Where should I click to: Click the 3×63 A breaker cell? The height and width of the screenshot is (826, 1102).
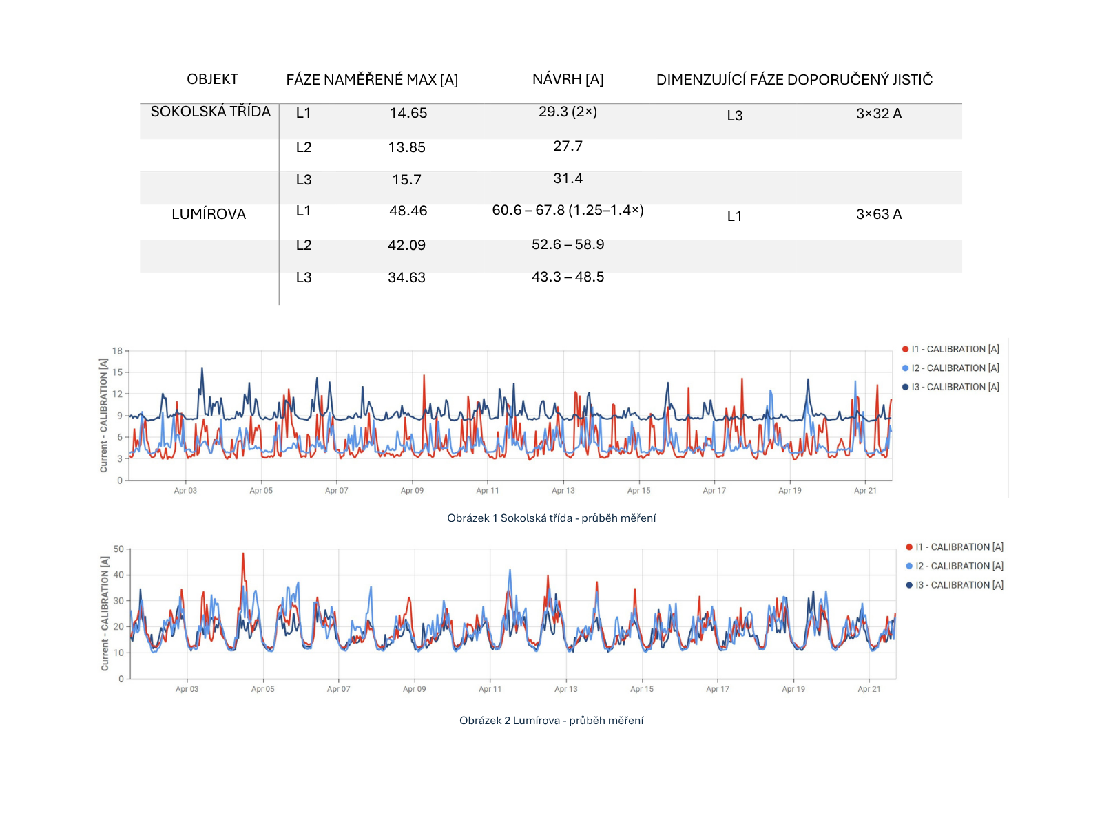point(879,214)
